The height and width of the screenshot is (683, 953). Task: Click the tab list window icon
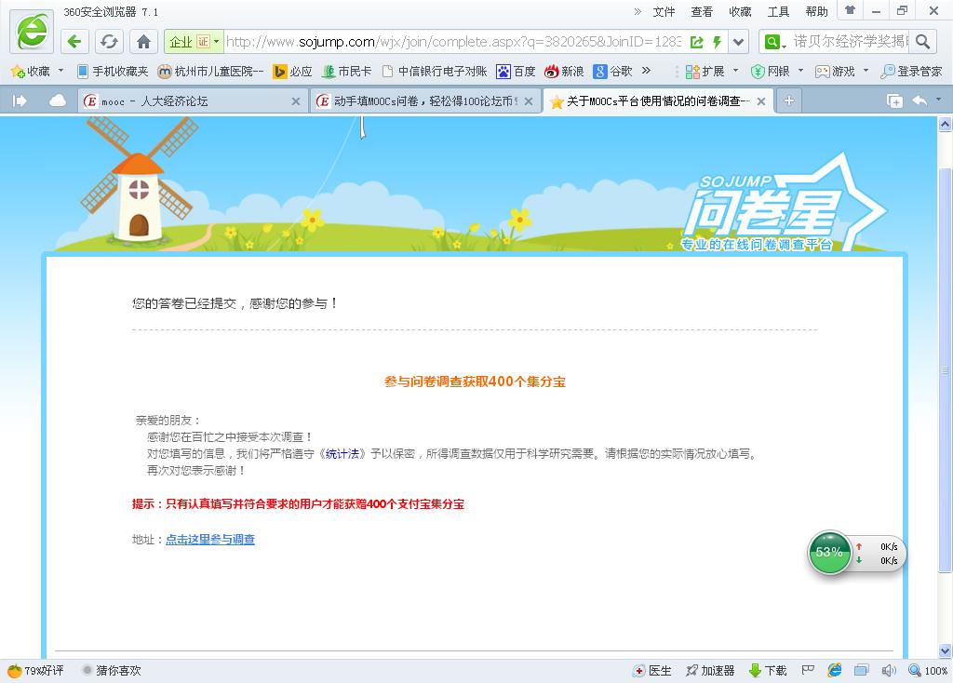click(894, 100)
